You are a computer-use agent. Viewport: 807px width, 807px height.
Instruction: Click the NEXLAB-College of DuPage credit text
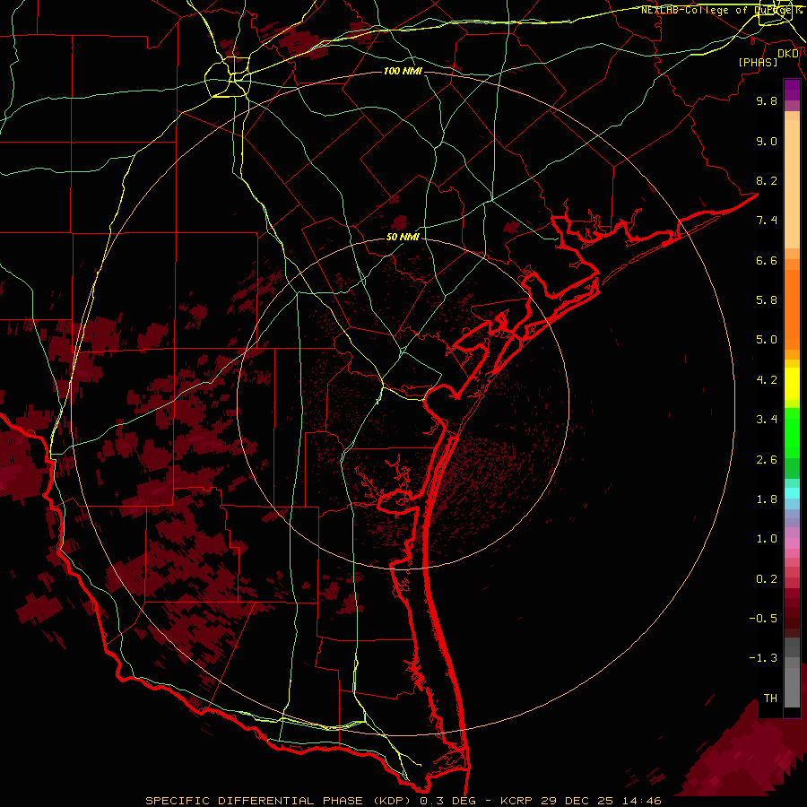(x=720, y=10)
